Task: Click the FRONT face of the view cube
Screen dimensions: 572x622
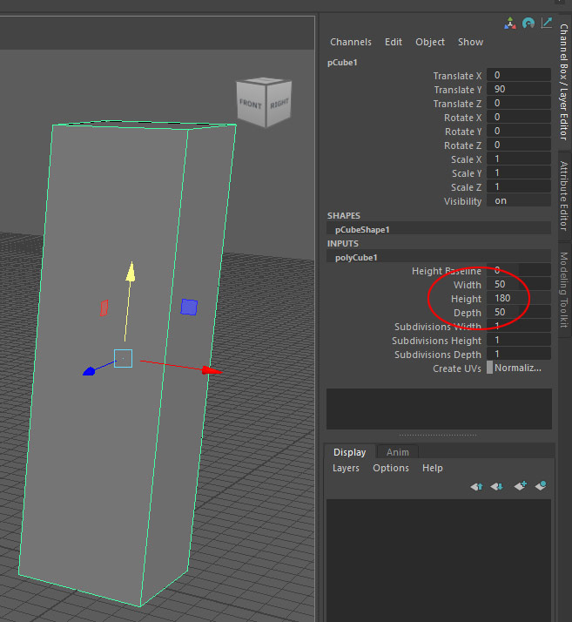Action: point(250,105)
